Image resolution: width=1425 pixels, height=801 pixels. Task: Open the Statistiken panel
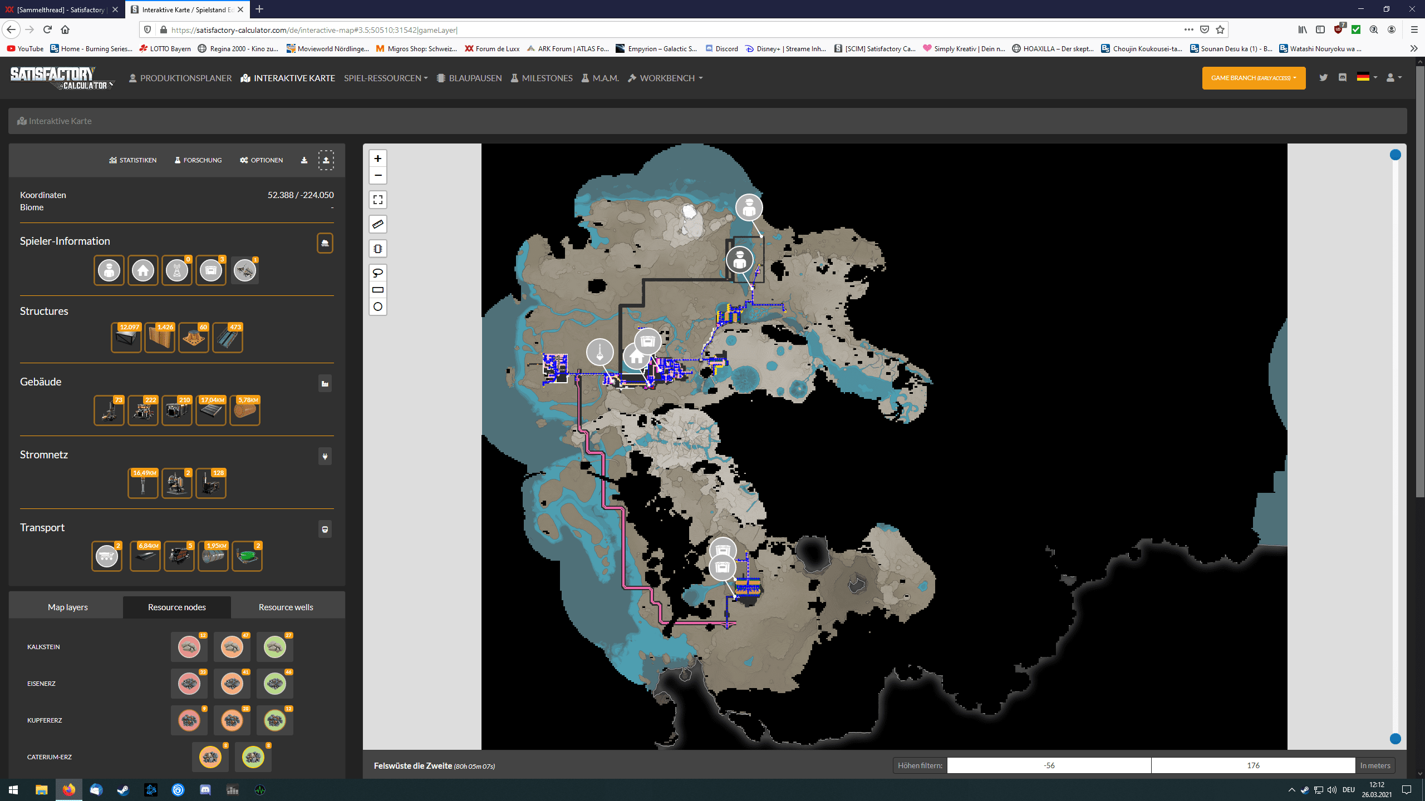point(132,160)
